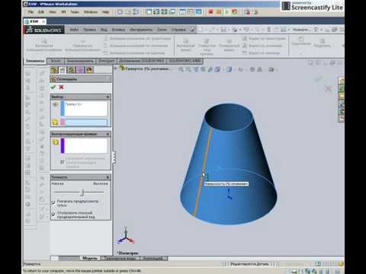
Task: Power on the VM with the green play button
Action: pos(226,11)
